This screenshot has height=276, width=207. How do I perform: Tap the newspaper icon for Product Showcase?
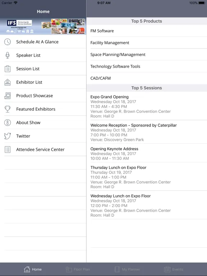tap(8, 96)
